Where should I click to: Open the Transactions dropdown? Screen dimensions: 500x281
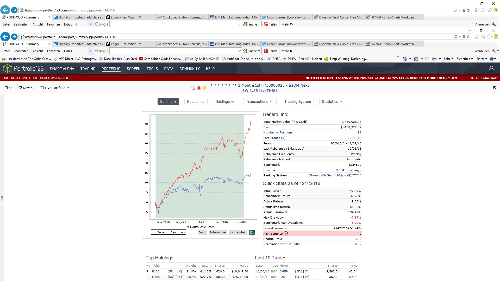coord(259,101)
